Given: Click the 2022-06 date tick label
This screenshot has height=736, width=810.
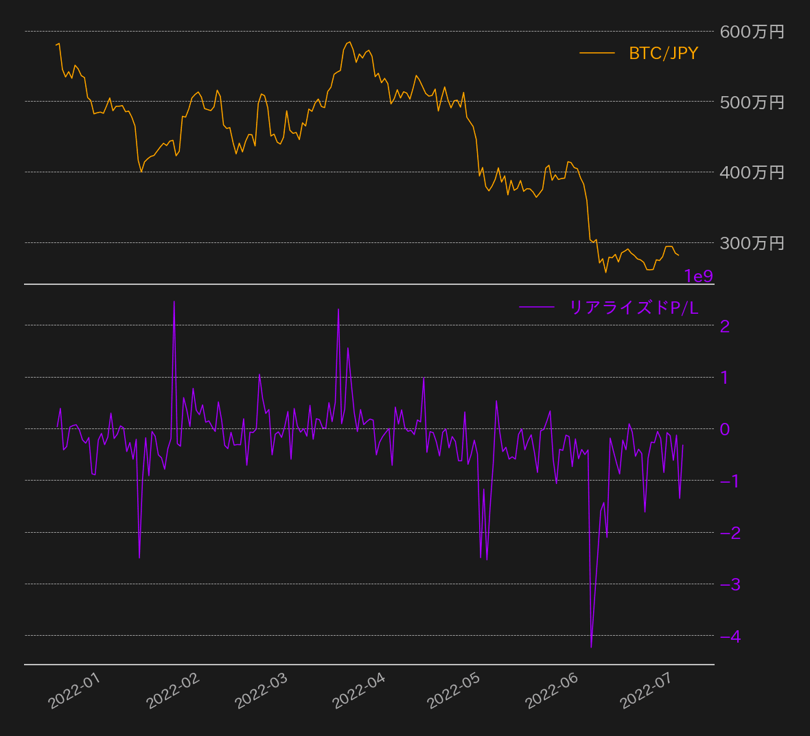Looking at the screenshot, I should click(551, 690).
